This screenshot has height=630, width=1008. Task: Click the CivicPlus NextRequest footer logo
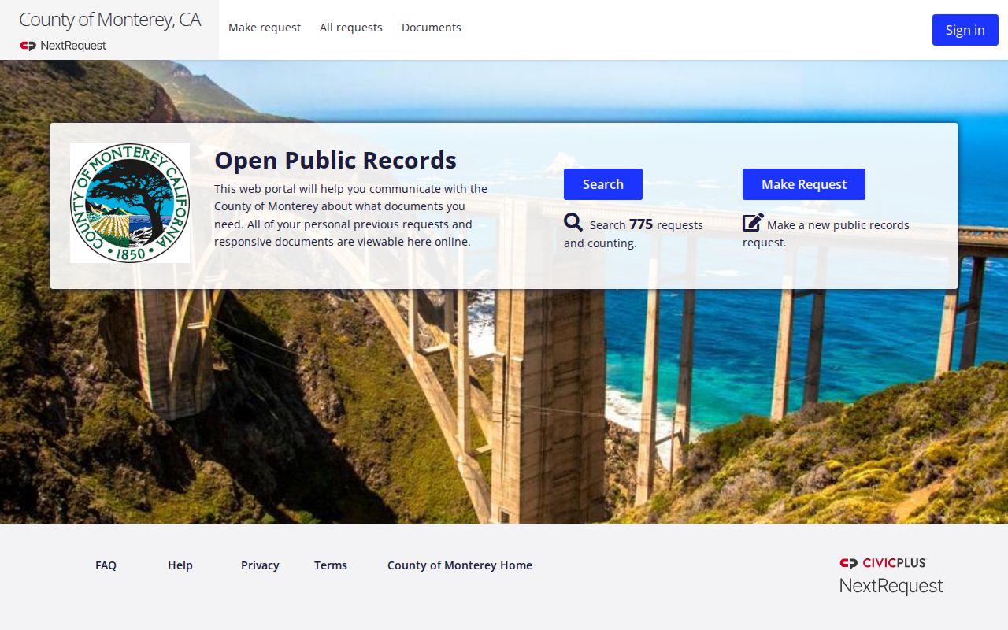891,576
